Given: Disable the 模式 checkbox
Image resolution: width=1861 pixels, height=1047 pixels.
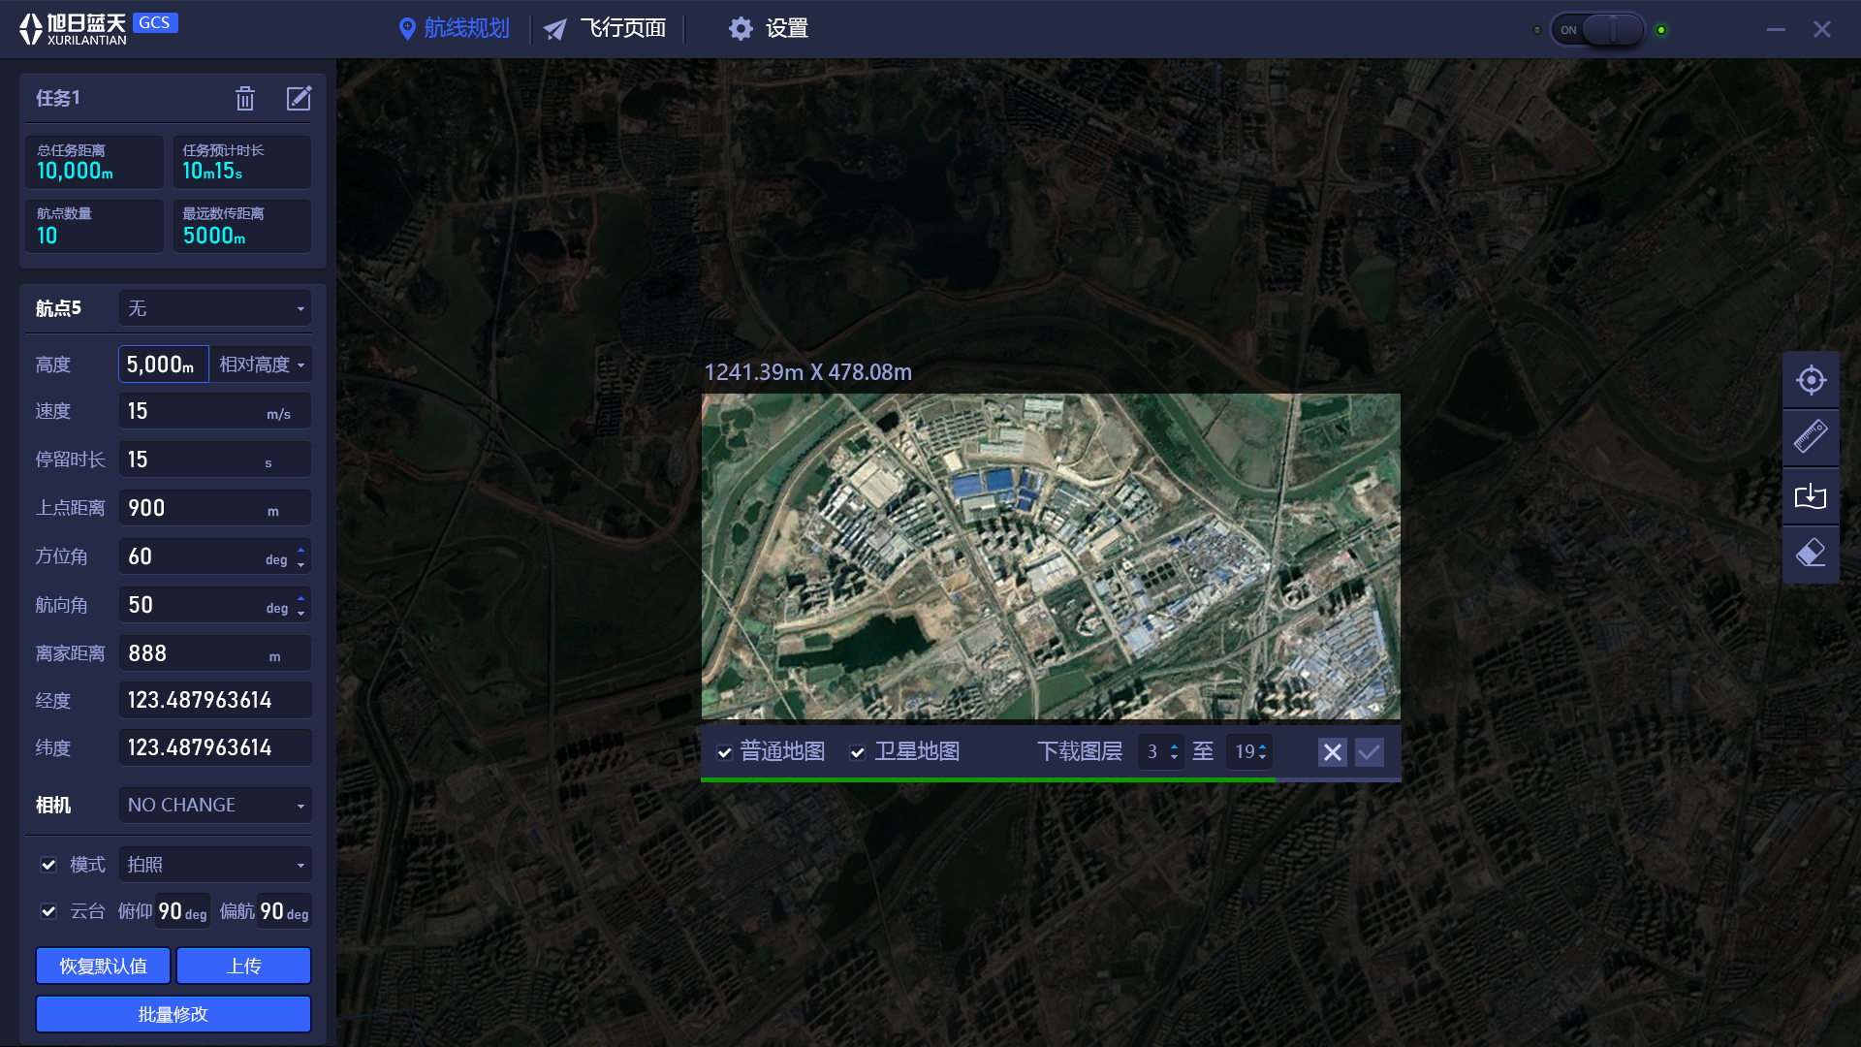Looking at the screenshot, I should click(x=48, y=865).
